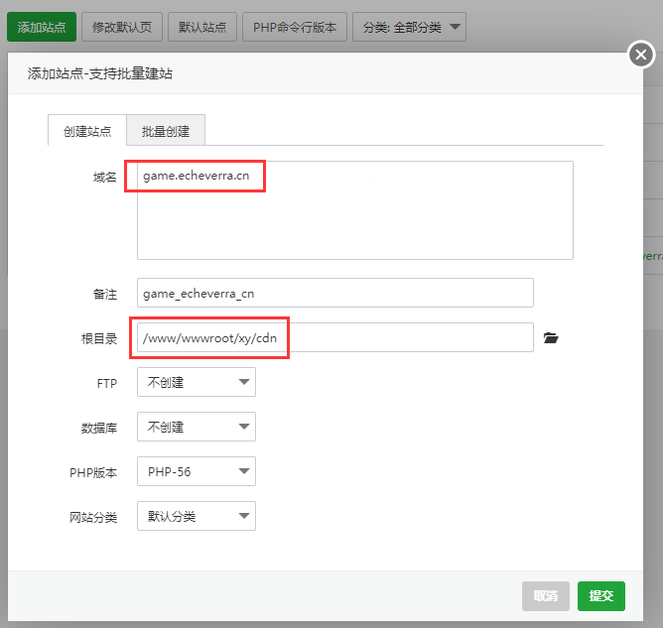Open the FTP 不创建 dropdown
This screenshot has height=628, width=663.
pyautogui.click(x=197, y=382)
